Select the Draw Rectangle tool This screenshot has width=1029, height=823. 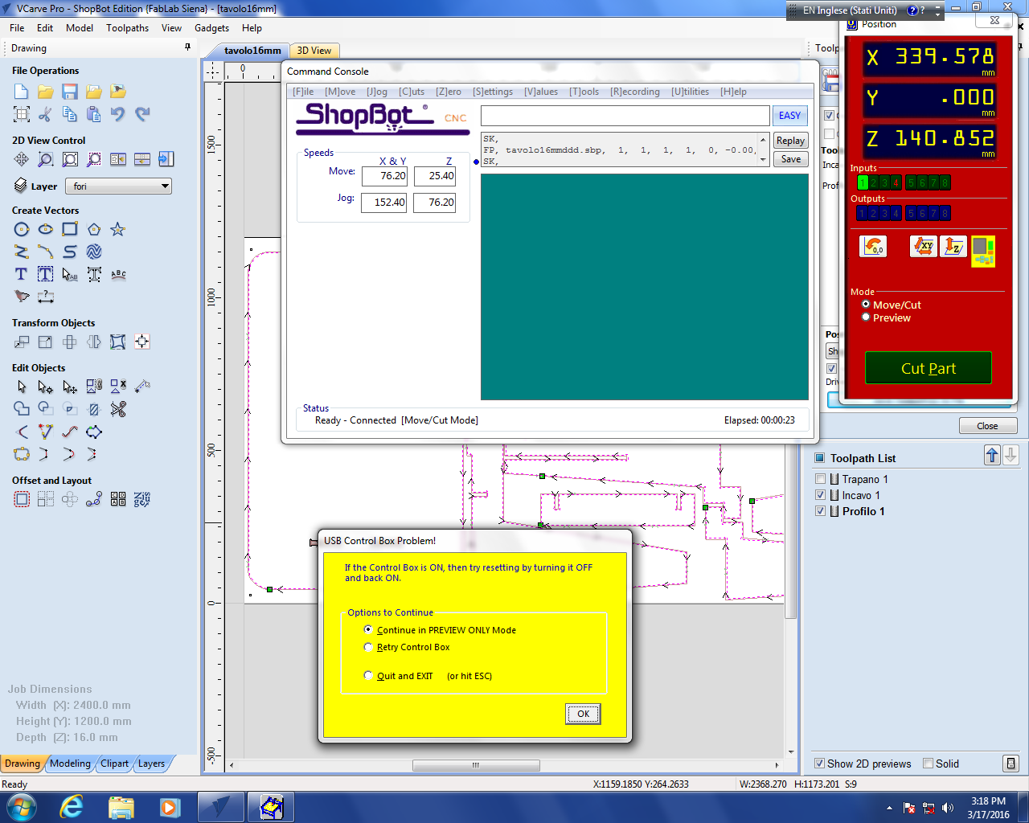[x=70, y=230]
